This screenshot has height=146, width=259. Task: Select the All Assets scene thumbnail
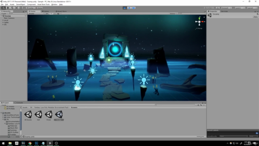pyautogui.click(x=28, y=115)
